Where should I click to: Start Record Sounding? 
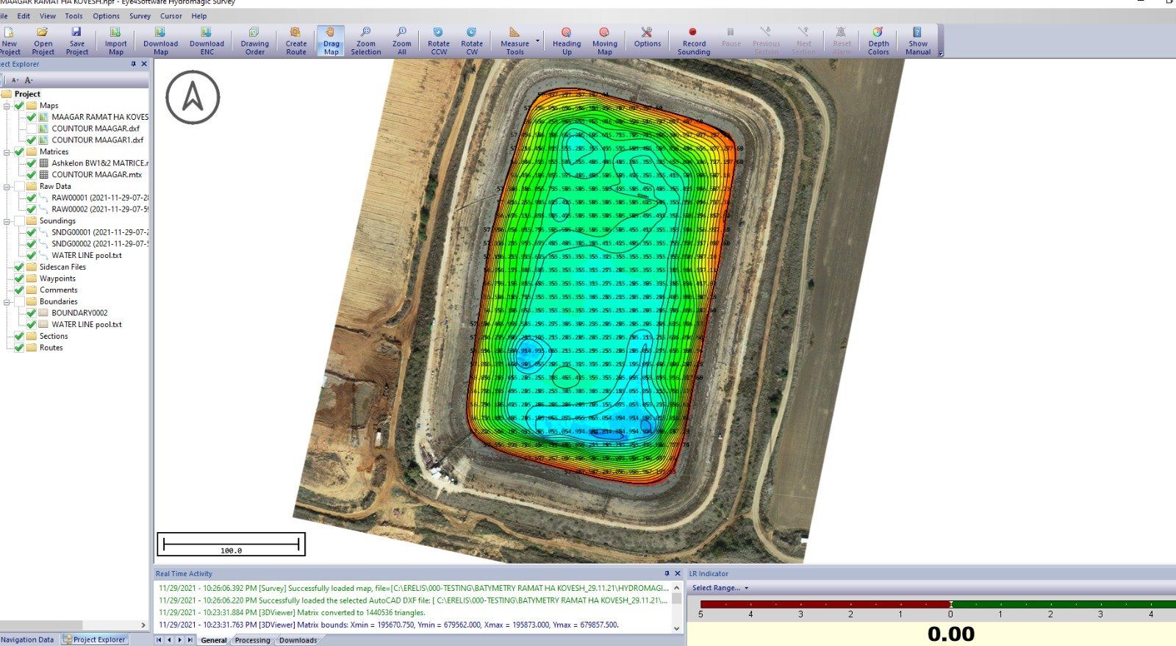[693, 41]
